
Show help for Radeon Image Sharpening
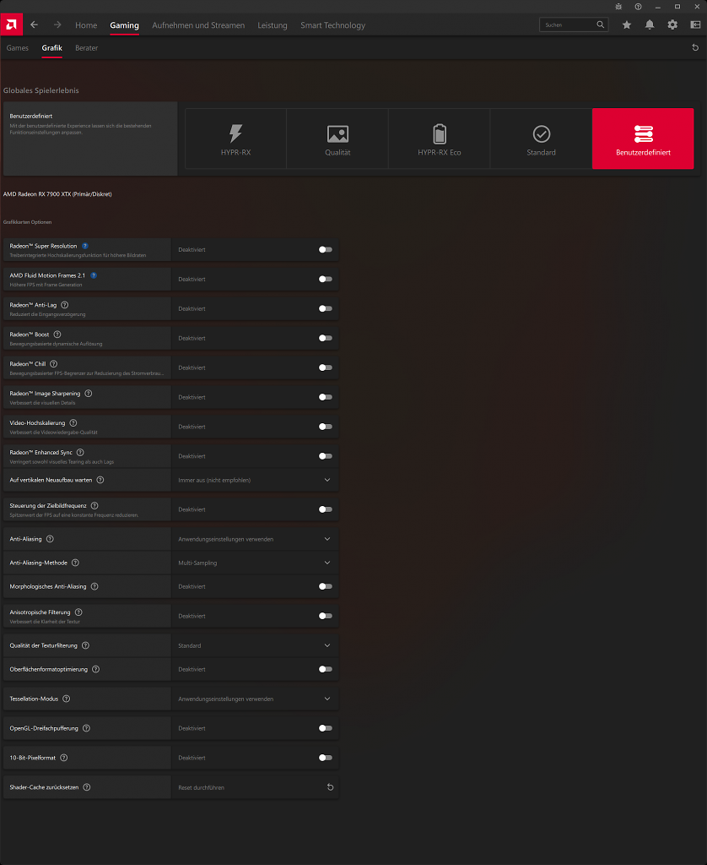(x=89, y=394)
